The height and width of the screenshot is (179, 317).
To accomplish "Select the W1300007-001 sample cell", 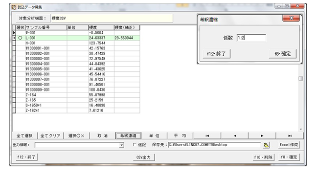I will pos(46,79).
